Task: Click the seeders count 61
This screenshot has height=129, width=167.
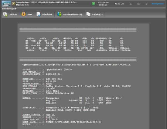Action: (x=138, y=4)
